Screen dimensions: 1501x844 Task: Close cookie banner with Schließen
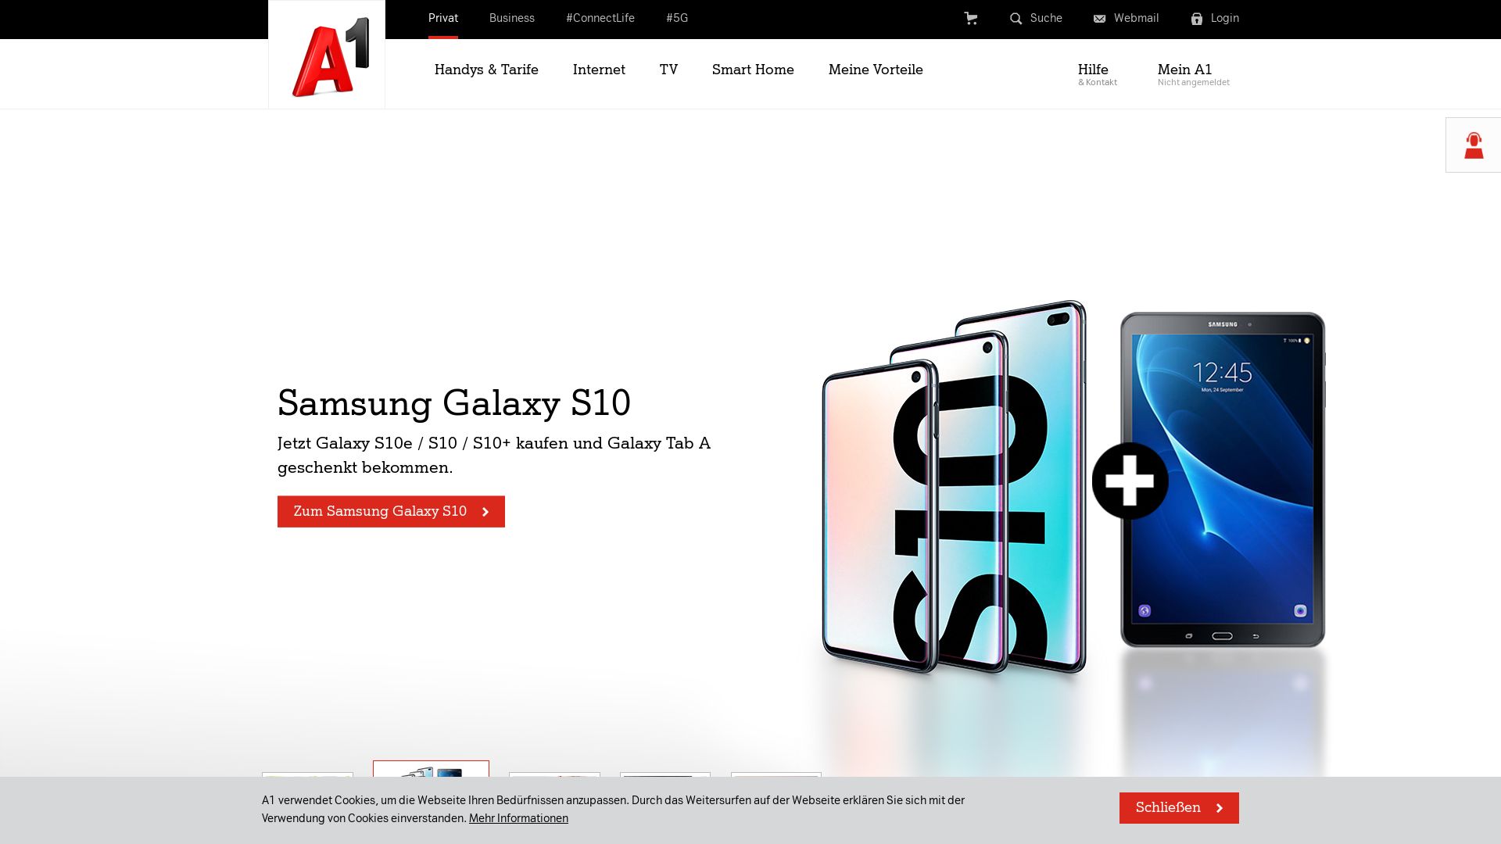[1179, 808]
